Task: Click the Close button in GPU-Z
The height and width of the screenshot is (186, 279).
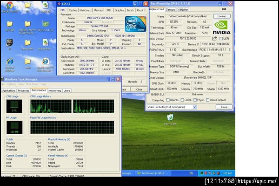Action: pyautogui.click(x=224, y=107)
